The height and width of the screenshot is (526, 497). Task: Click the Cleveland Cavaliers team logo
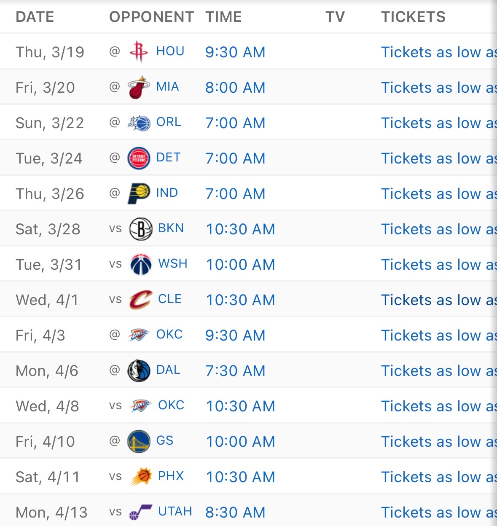pos(141,300)
